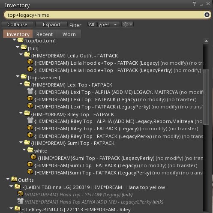Screen dimensions: 213x213
Task: Click box icon of Riley Top FATPACK (Legacy)
Action: pos(30,128)
